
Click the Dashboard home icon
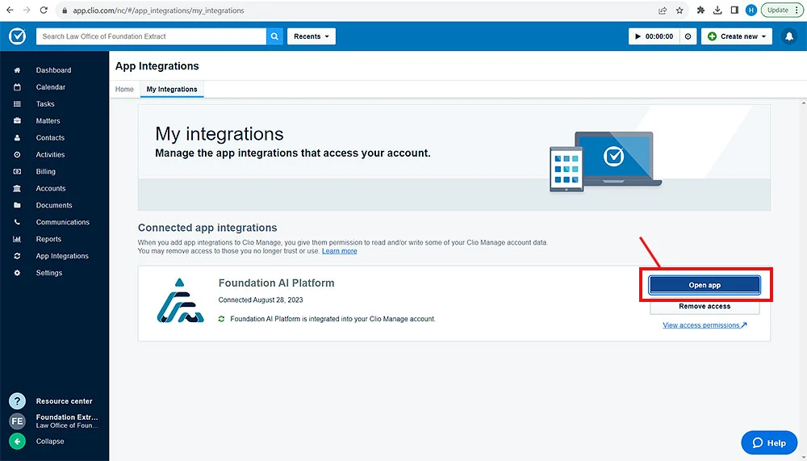coord(17,70)
